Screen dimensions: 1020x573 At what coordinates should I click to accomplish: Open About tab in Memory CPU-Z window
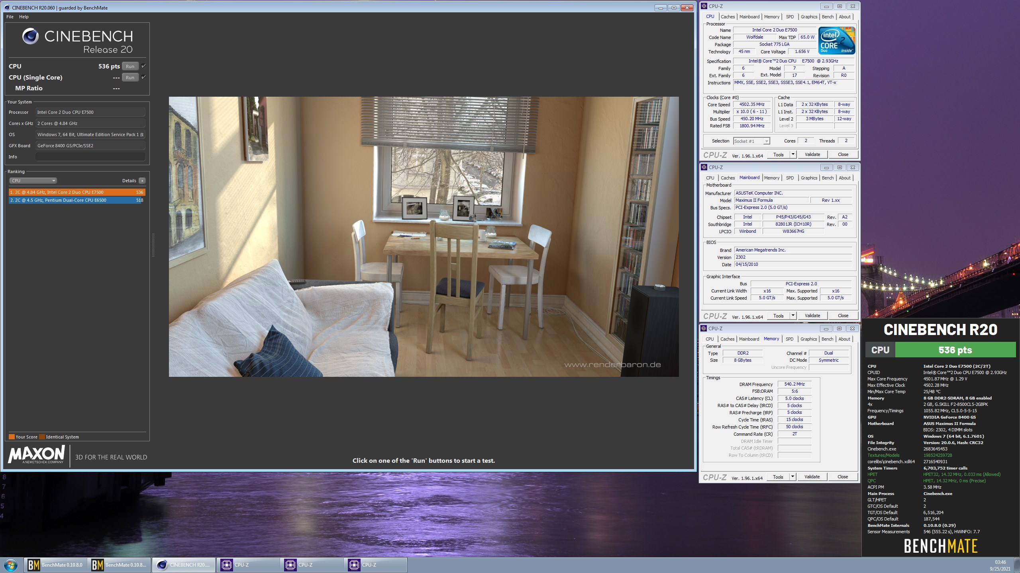pos(844,339)
